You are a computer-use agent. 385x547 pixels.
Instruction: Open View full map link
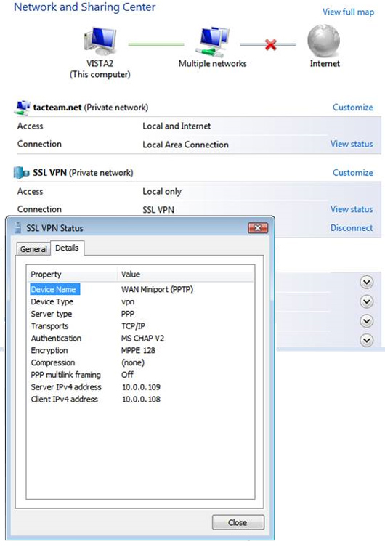348,12
